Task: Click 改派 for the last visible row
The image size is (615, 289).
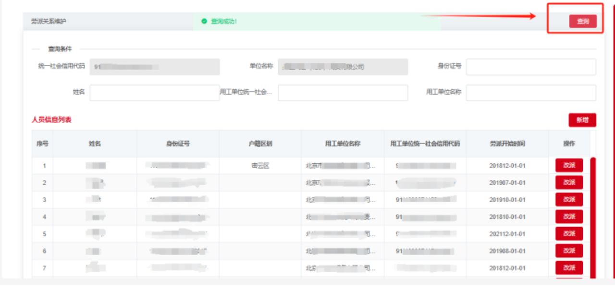Action: 568,268
